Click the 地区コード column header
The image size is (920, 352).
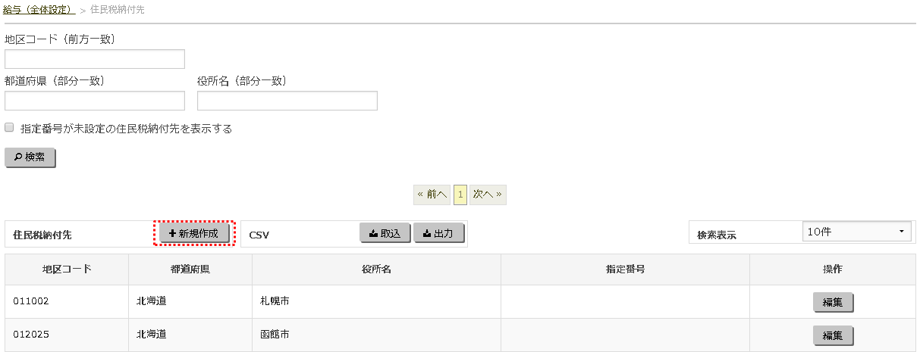click(67, 269)
